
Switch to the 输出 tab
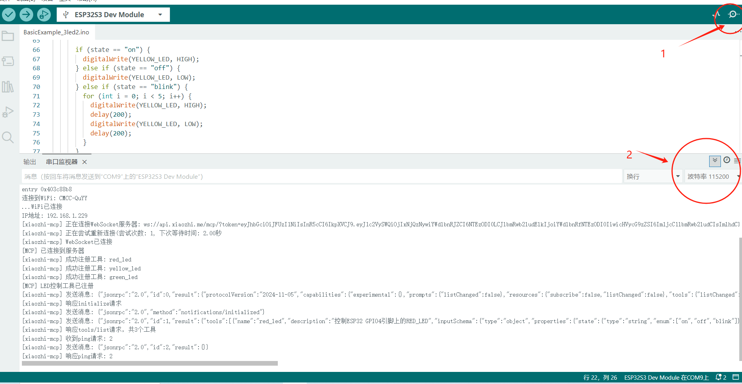coord(30,162)
